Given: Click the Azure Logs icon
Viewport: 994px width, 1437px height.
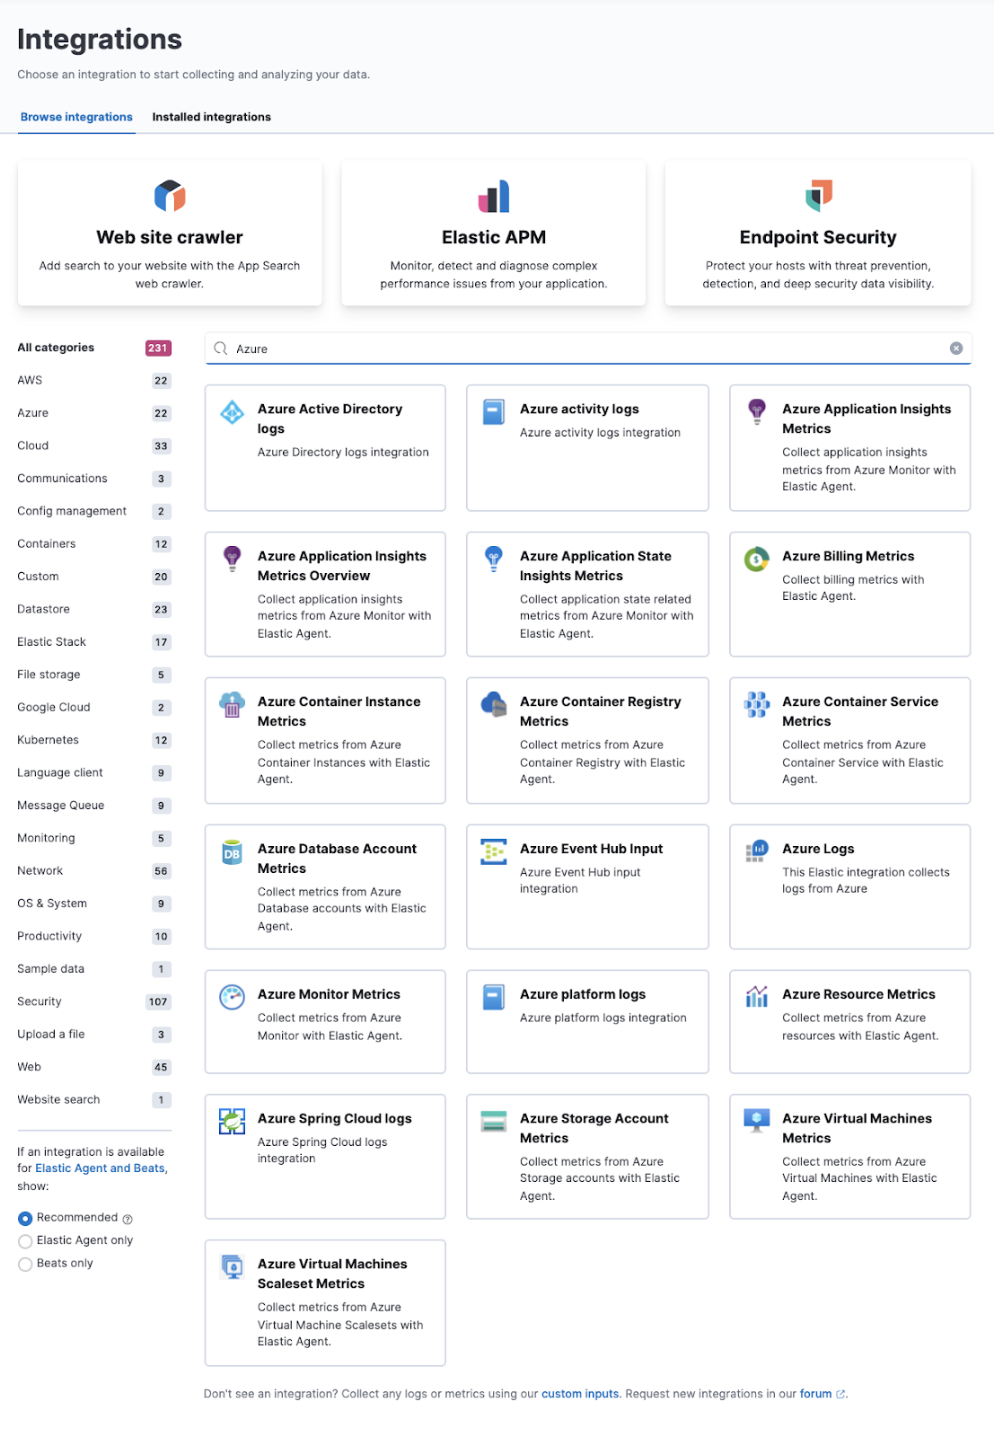Looking at the screenshot, I should [757, 851].
